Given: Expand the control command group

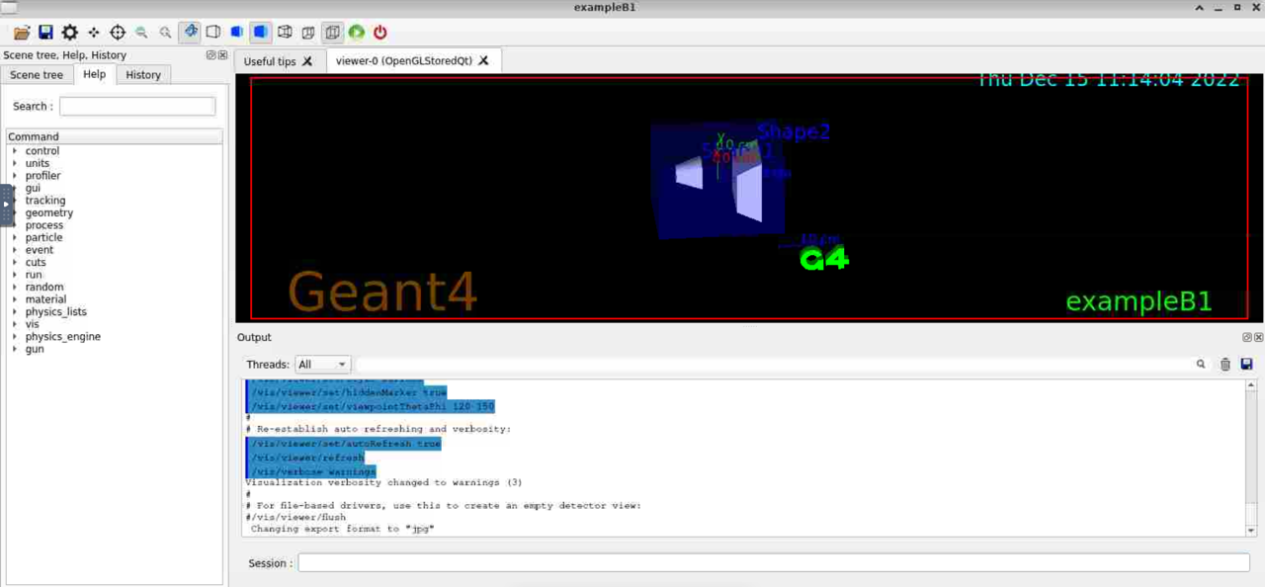Looking at the screenshot, I should pyautogui.click(x=15, y=151).
